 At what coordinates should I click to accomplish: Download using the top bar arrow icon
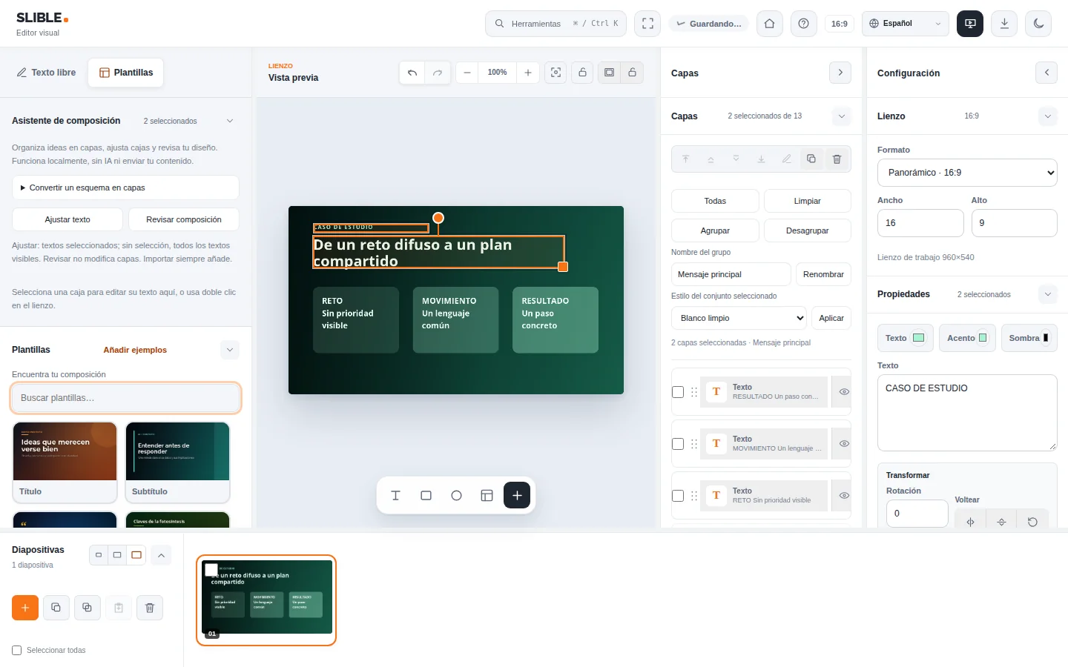(x=1004, y=24)
